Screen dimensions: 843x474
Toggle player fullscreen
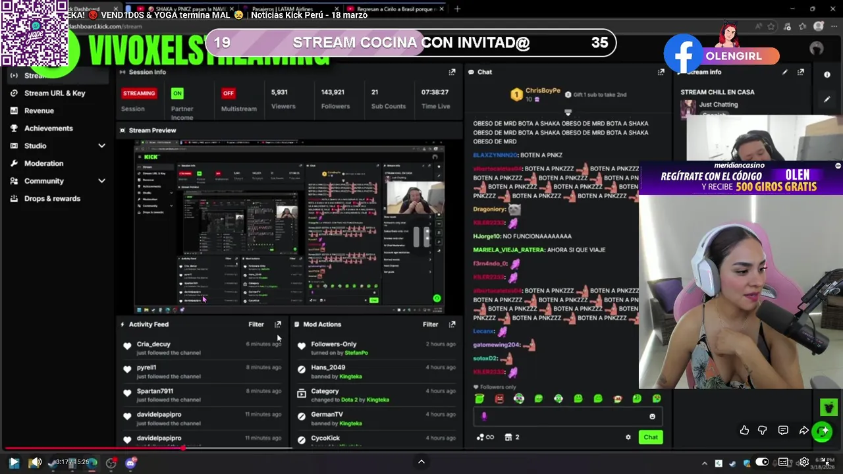click(x=826, y=462)
